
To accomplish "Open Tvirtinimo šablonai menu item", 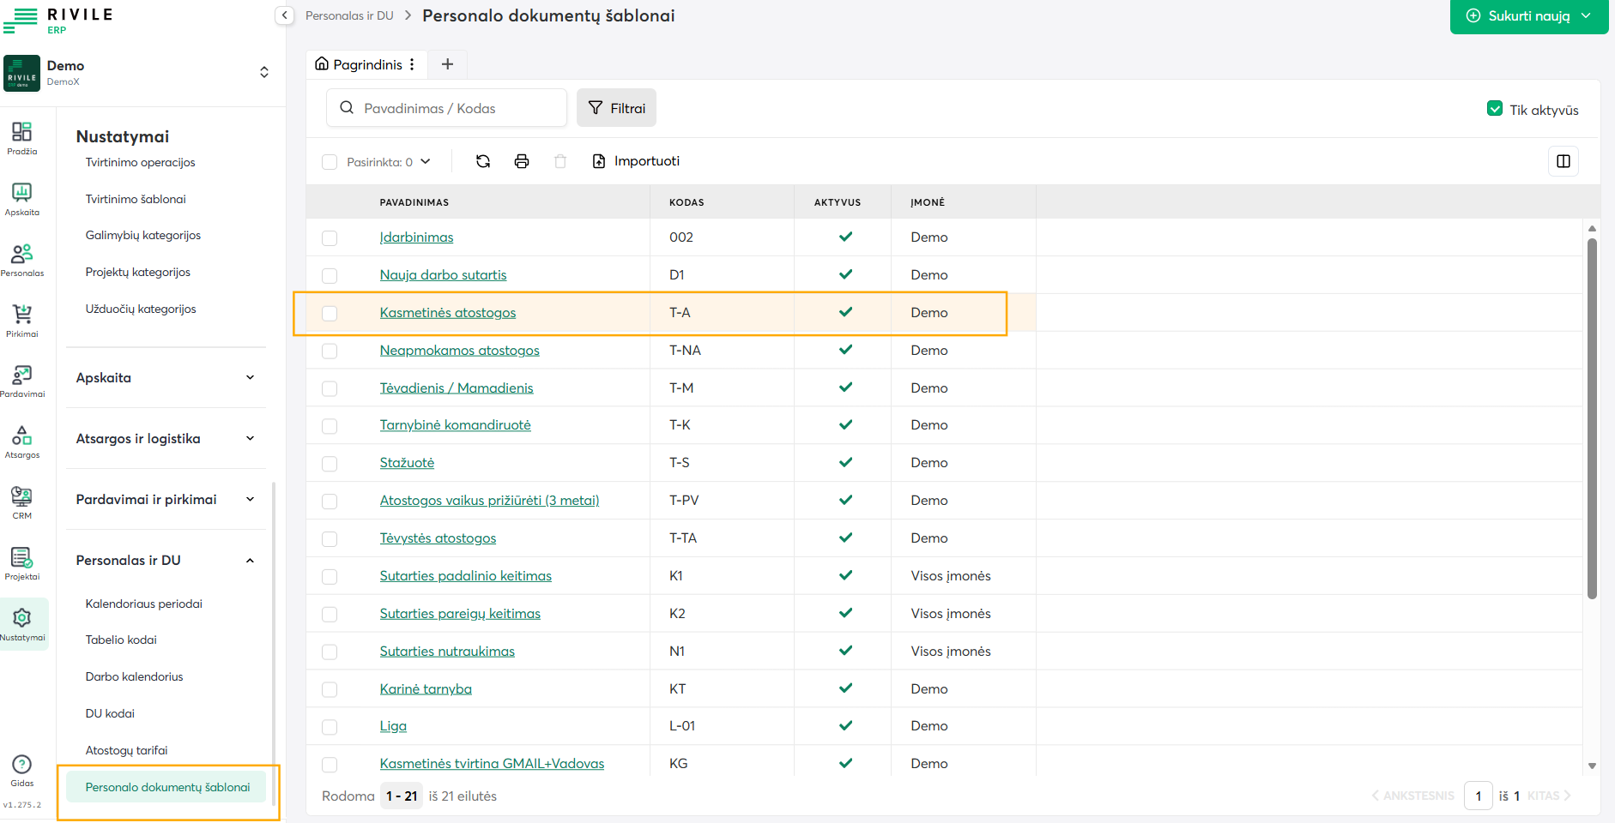I will 136,199.
